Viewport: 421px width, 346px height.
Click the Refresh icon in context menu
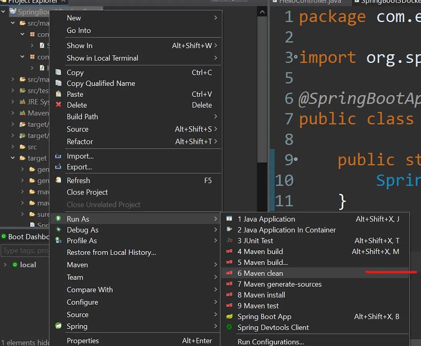58,180
